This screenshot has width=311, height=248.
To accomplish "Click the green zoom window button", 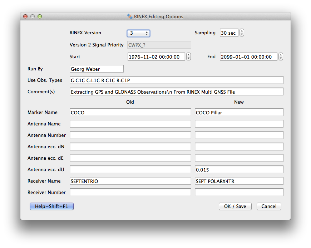I will click(40, 16).
